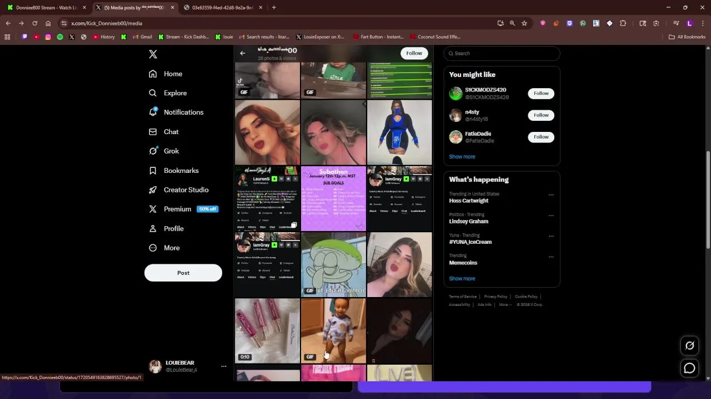
Task: Open Ads info footer link
Action: coord(484,305)
